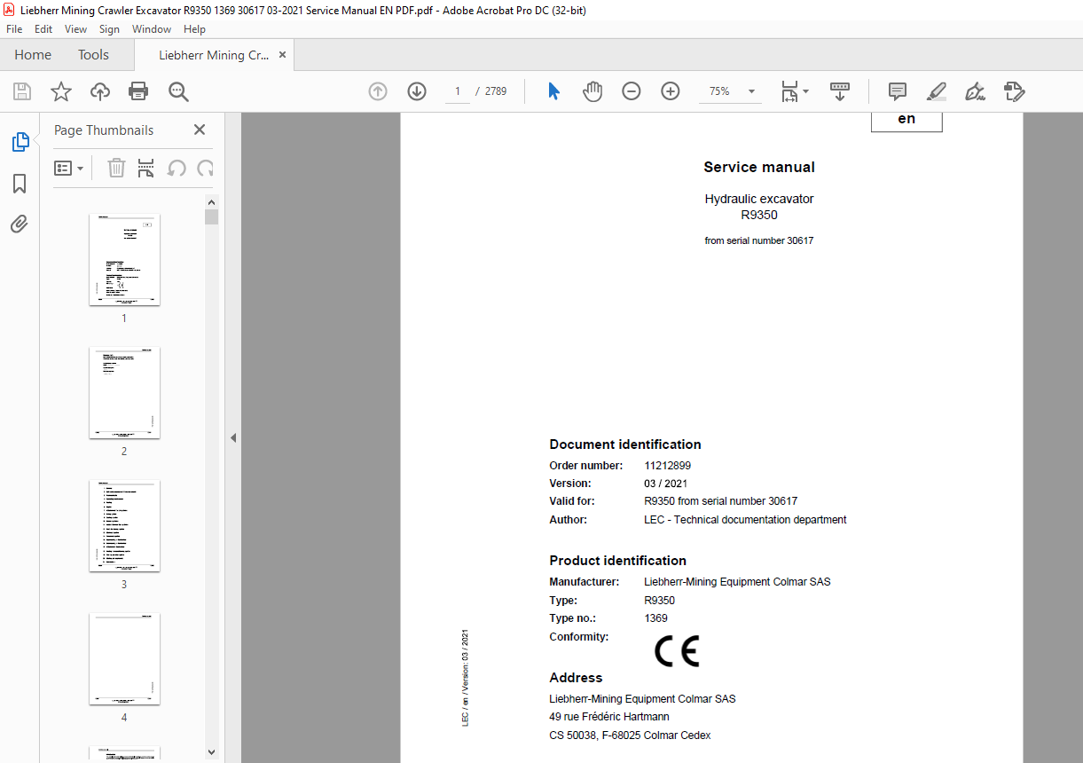Add a comment sticky note

coord(898,91)
